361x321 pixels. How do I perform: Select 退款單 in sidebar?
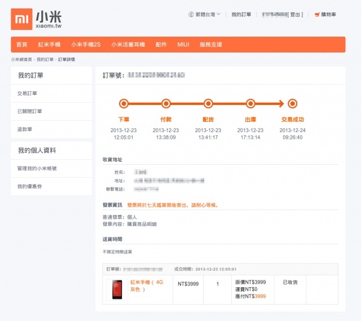coord(51,129)
